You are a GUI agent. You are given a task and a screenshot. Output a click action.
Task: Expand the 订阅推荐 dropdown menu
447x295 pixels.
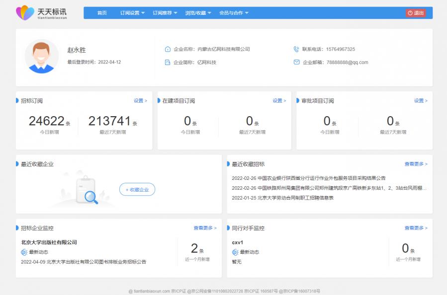click(x=165, y=13)
